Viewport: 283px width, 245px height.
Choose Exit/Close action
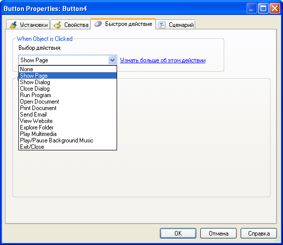pyautogui.click(x=68, y=147)
